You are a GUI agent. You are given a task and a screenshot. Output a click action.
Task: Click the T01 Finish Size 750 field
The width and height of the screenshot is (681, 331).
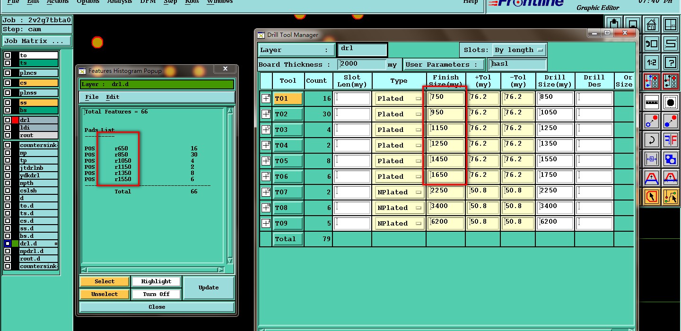pyautogui.click(x=446, y=98)
